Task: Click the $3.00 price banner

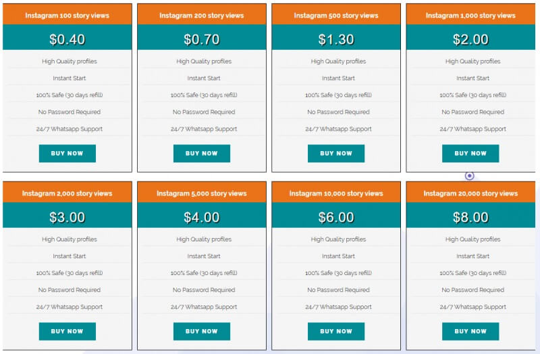Action: tap(67, 215)
